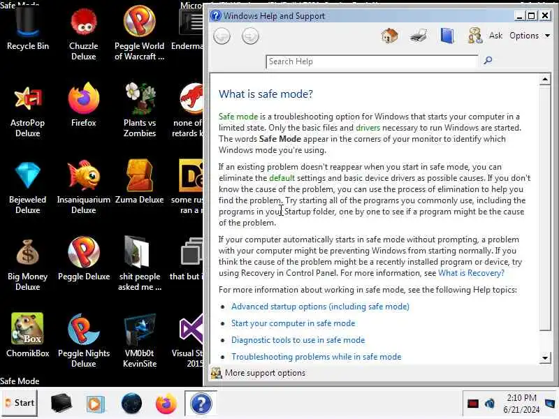Open the green default definition link
Image resolution: width=559 pixels, height=419 pixels.
[x=282, y=178]
